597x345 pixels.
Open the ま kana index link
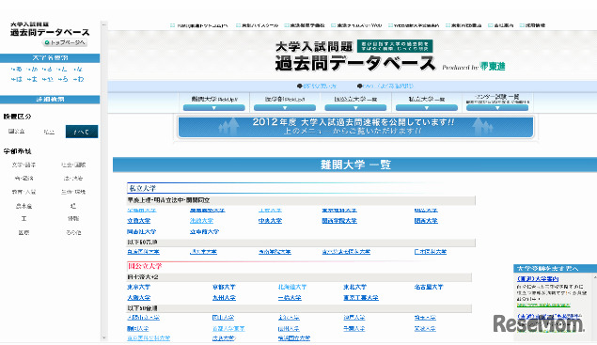(x=32, y=79)
